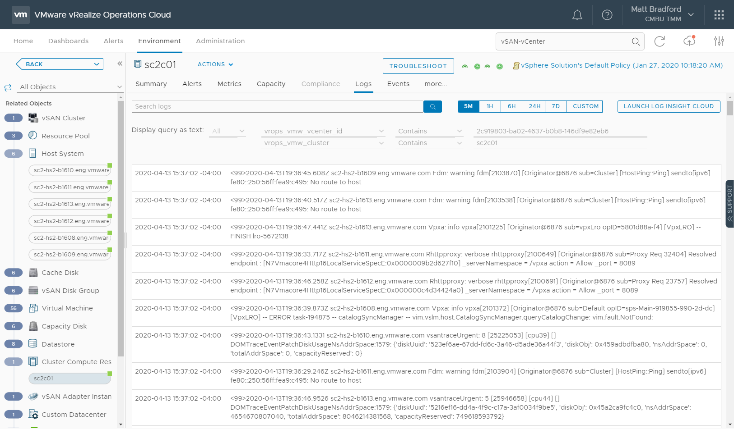
Task: Open the ACTIONS dropdown menu
Action: pyautogui.click(x=215, y=64)
